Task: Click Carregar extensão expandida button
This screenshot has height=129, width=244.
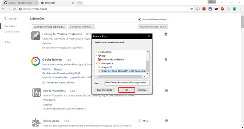Action: (x=50, y=27)
